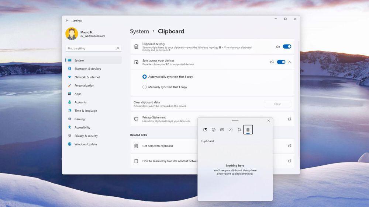Click the Personalization brush icon

pyautogui.click(x=70, y=85)
